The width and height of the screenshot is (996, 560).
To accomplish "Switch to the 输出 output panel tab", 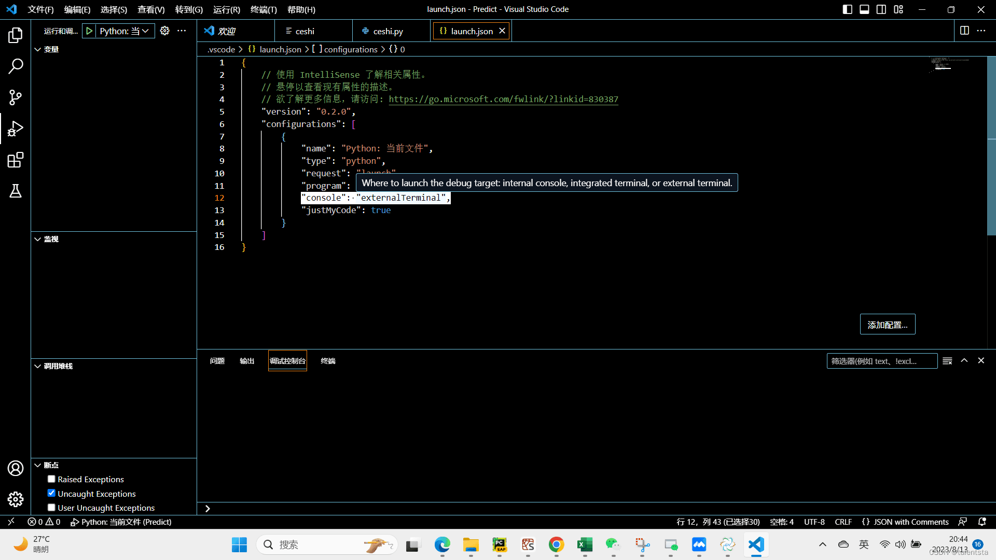I will coord(247,361).
